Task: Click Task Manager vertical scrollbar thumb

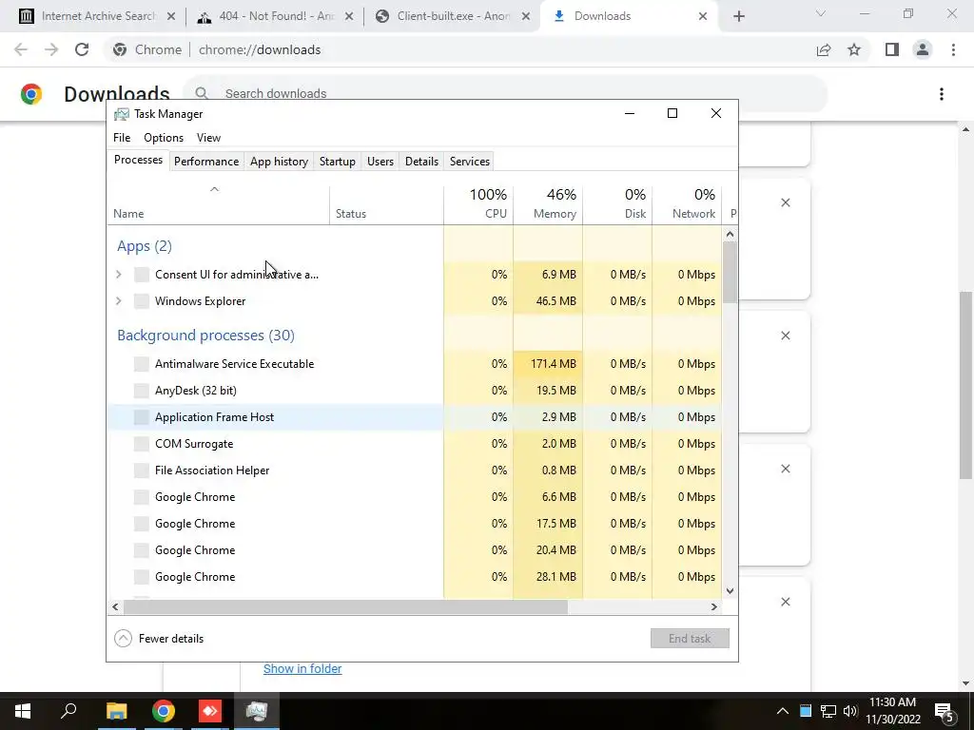Action: point(730,273)
